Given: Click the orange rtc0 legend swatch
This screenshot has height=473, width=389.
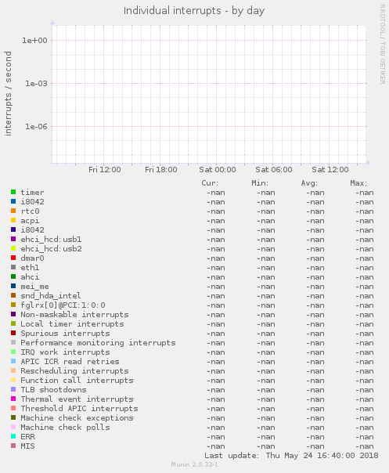Looking at the screenshot, I should coord(13,211).
